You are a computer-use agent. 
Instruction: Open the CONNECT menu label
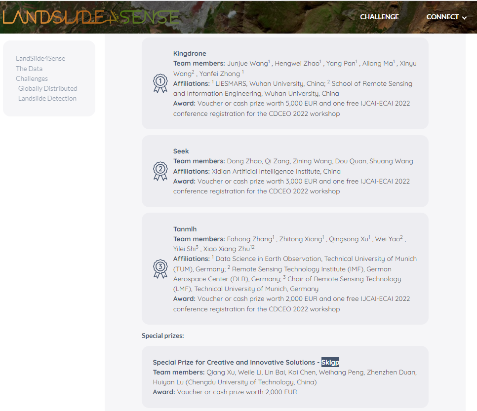tap(442, 17)
